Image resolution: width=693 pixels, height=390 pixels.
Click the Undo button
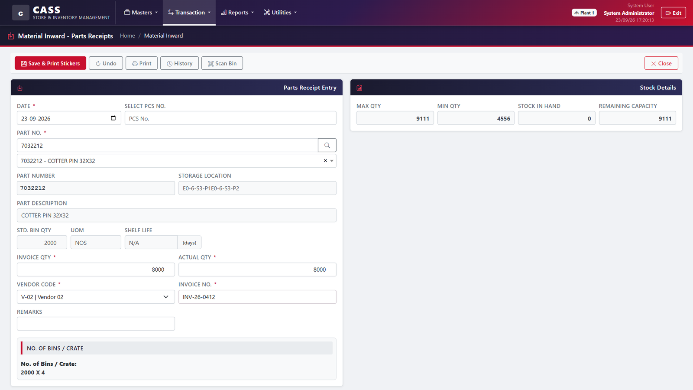[x=106, y=63]
